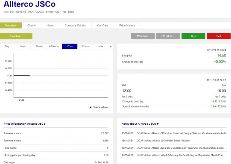
Task: Click the 14.50 / 0.00% change value
Action: click(218, 102)
